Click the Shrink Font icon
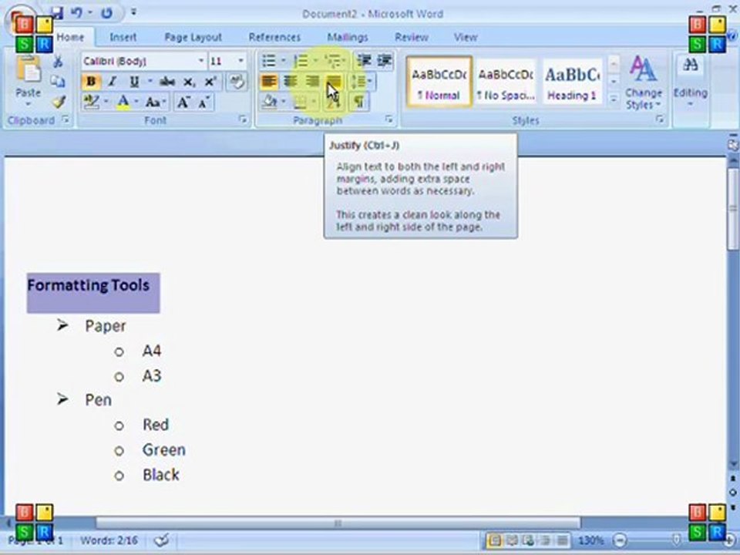The image size is (740, 555). (x=204, y=102)
